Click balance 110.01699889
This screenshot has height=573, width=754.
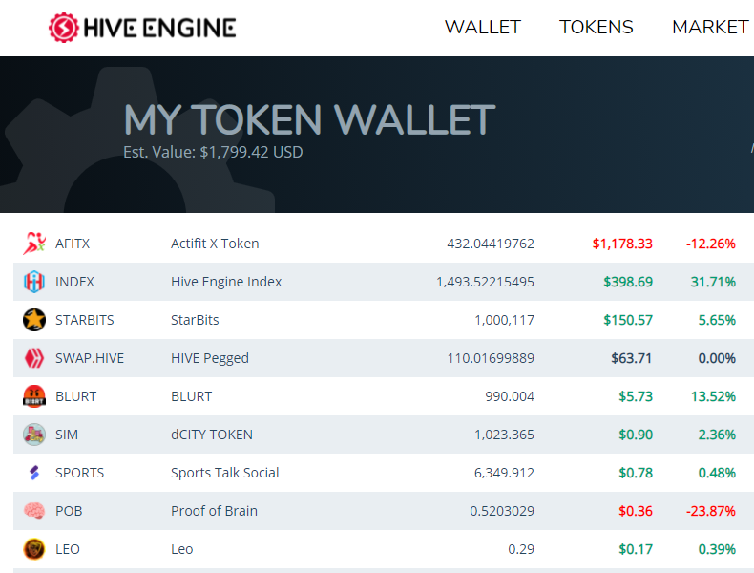(491, 358)
